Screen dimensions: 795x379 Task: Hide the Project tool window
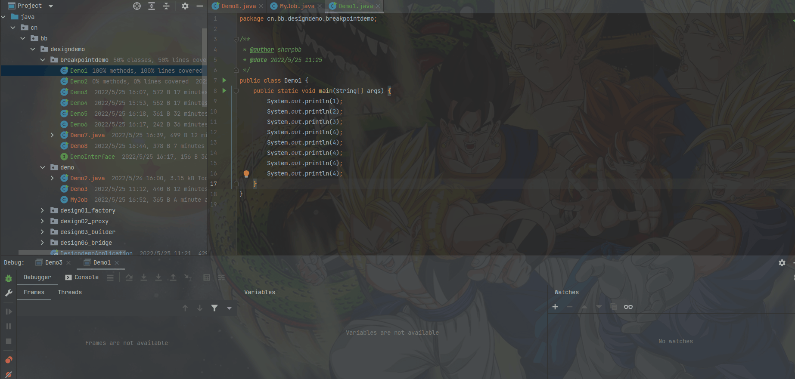pyautogui.click(x=200, y=6)
